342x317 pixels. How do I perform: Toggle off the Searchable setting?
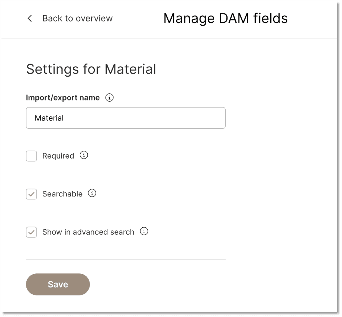click(x=31, y=194)
